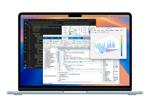Click the MATLAB New file icon
Image resolution: width=150 pixels, height=100 pixels.
pyautogui.click(x=44, y=41)
